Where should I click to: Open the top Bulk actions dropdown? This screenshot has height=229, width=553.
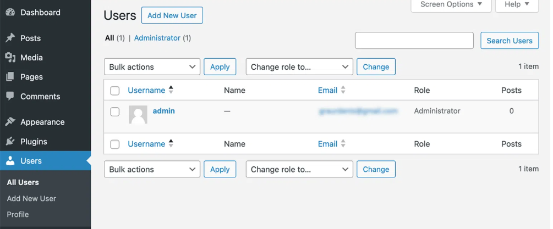pyautogui.click(x=152, y=67)
